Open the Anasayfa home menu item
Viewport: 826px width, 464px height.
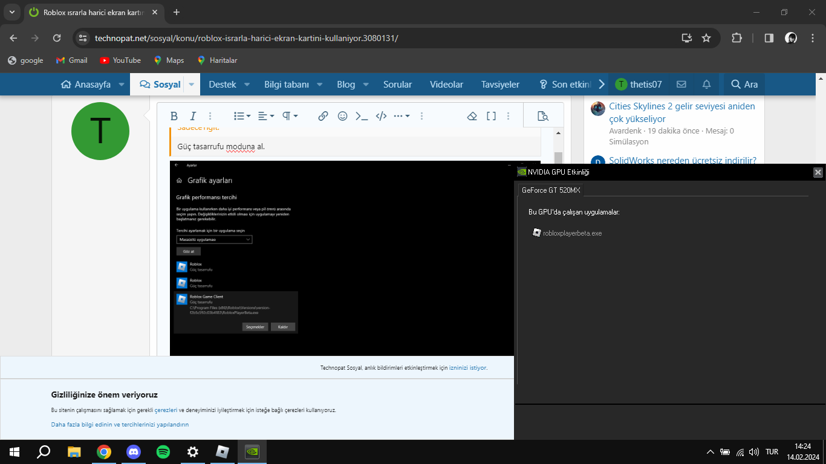click(x=86, y=85)
